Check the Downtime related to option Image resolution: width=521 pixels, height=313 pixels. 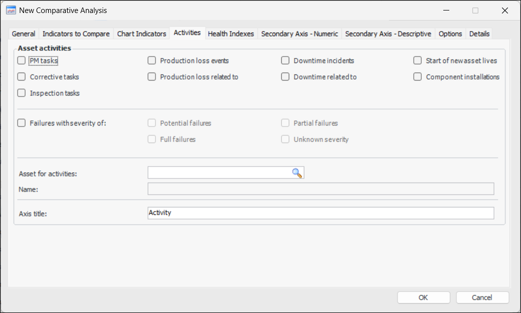click(285, 77)
